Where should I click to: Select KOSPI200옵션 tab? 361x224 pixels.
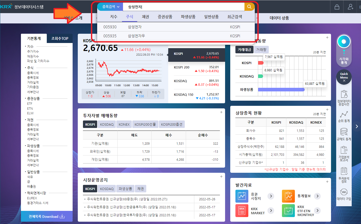pos(172,124)
